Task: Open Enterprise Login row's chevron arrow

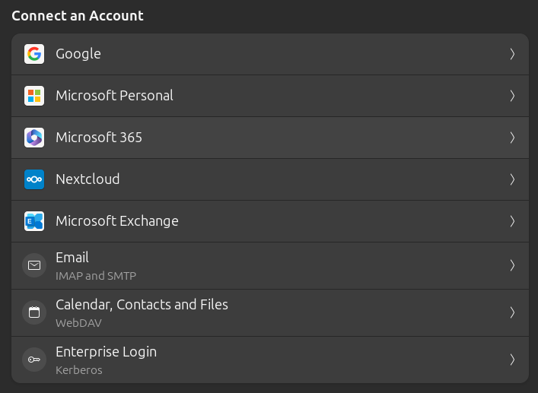Action: point(512,360)
